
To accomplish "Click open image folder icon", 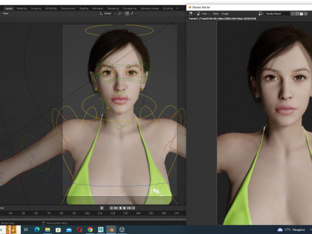I will pyautogui.click(x=301, y=14).
